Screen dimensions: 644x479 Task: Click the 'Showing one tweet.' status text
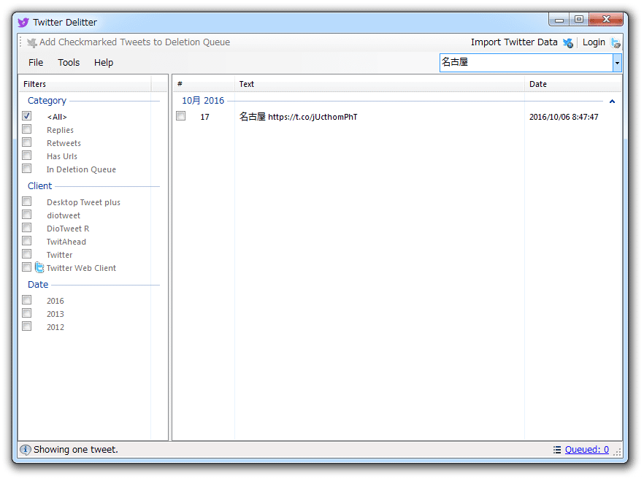(x=76, y=450)
